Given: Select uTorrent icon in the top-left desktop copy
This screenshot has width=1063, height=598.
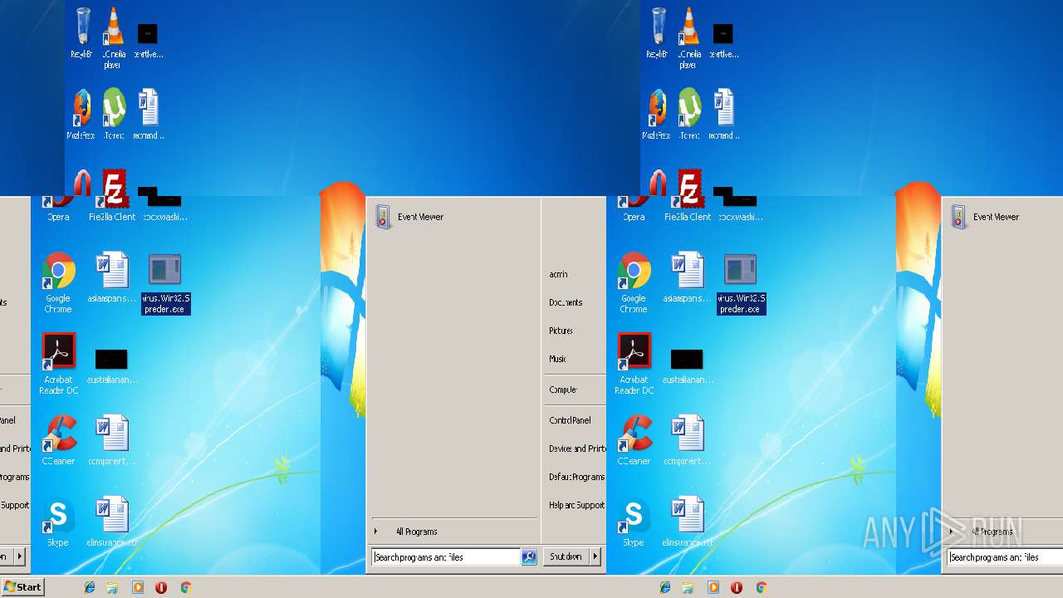Looking at the screenshot, I should (x=113, y=114).
